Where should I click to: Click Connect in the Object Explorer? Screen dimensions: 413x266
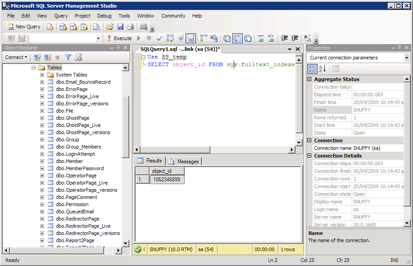point(16,57)
